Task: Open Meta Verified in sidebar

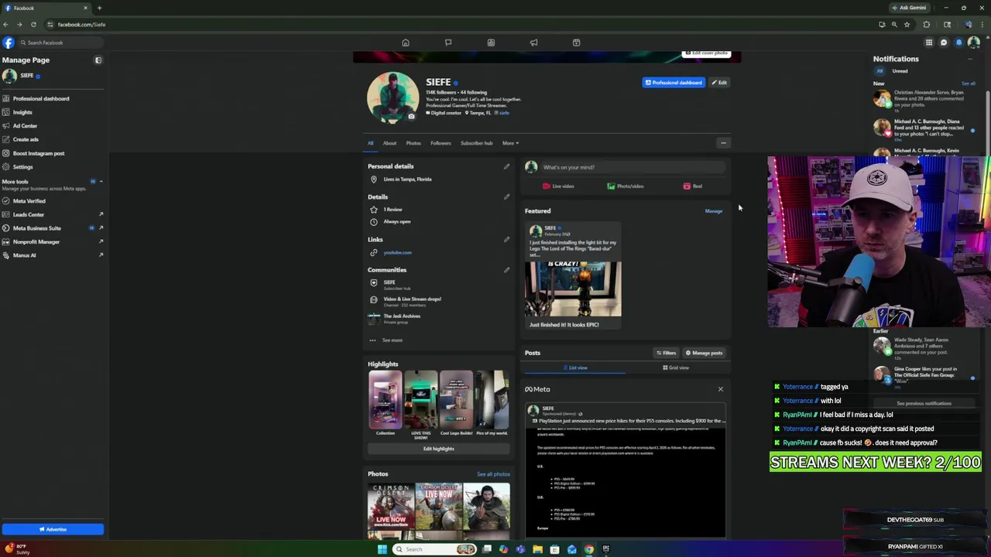Action: (52, 201)
